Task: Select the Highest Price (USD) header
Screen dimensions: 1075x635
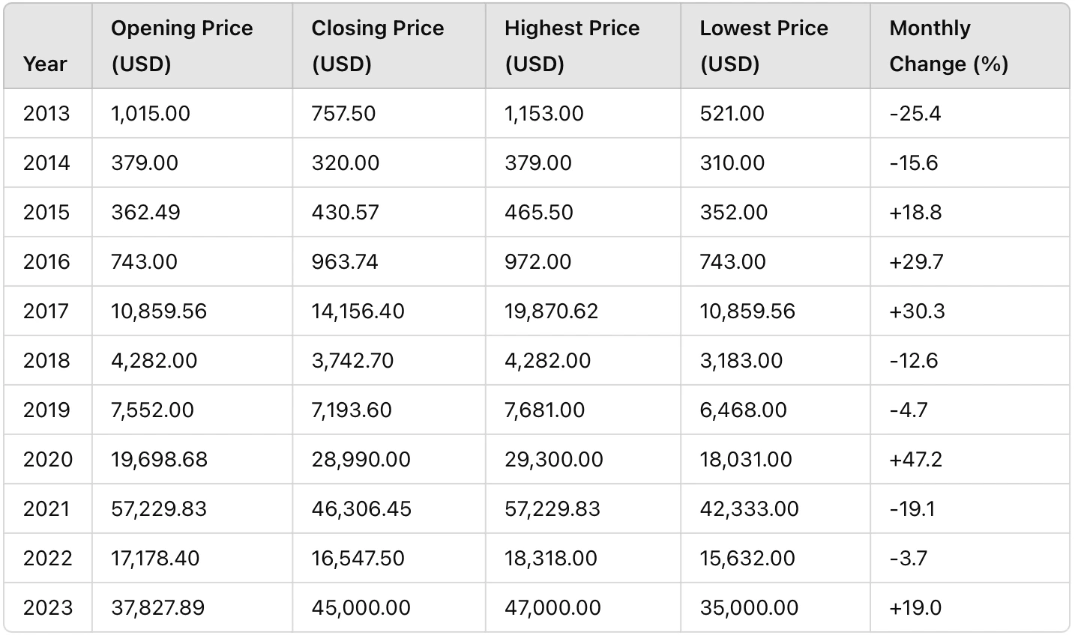Action: pos(572,46)
